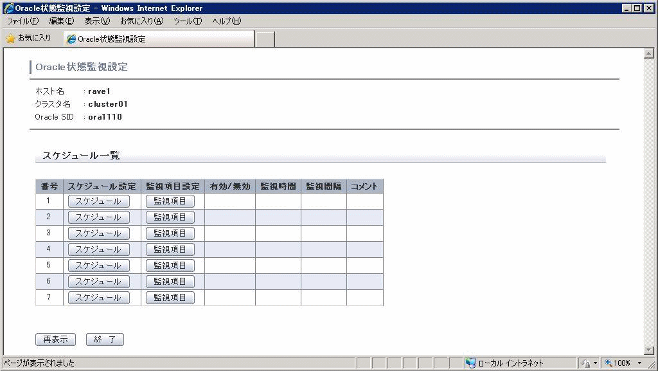The image size is (658, 371).
Task: Click the 終了 button
Action: point(105,339)
